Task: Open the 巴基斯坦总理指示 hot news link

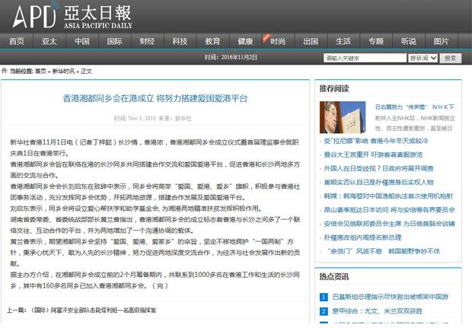Action: coord(394,297)
